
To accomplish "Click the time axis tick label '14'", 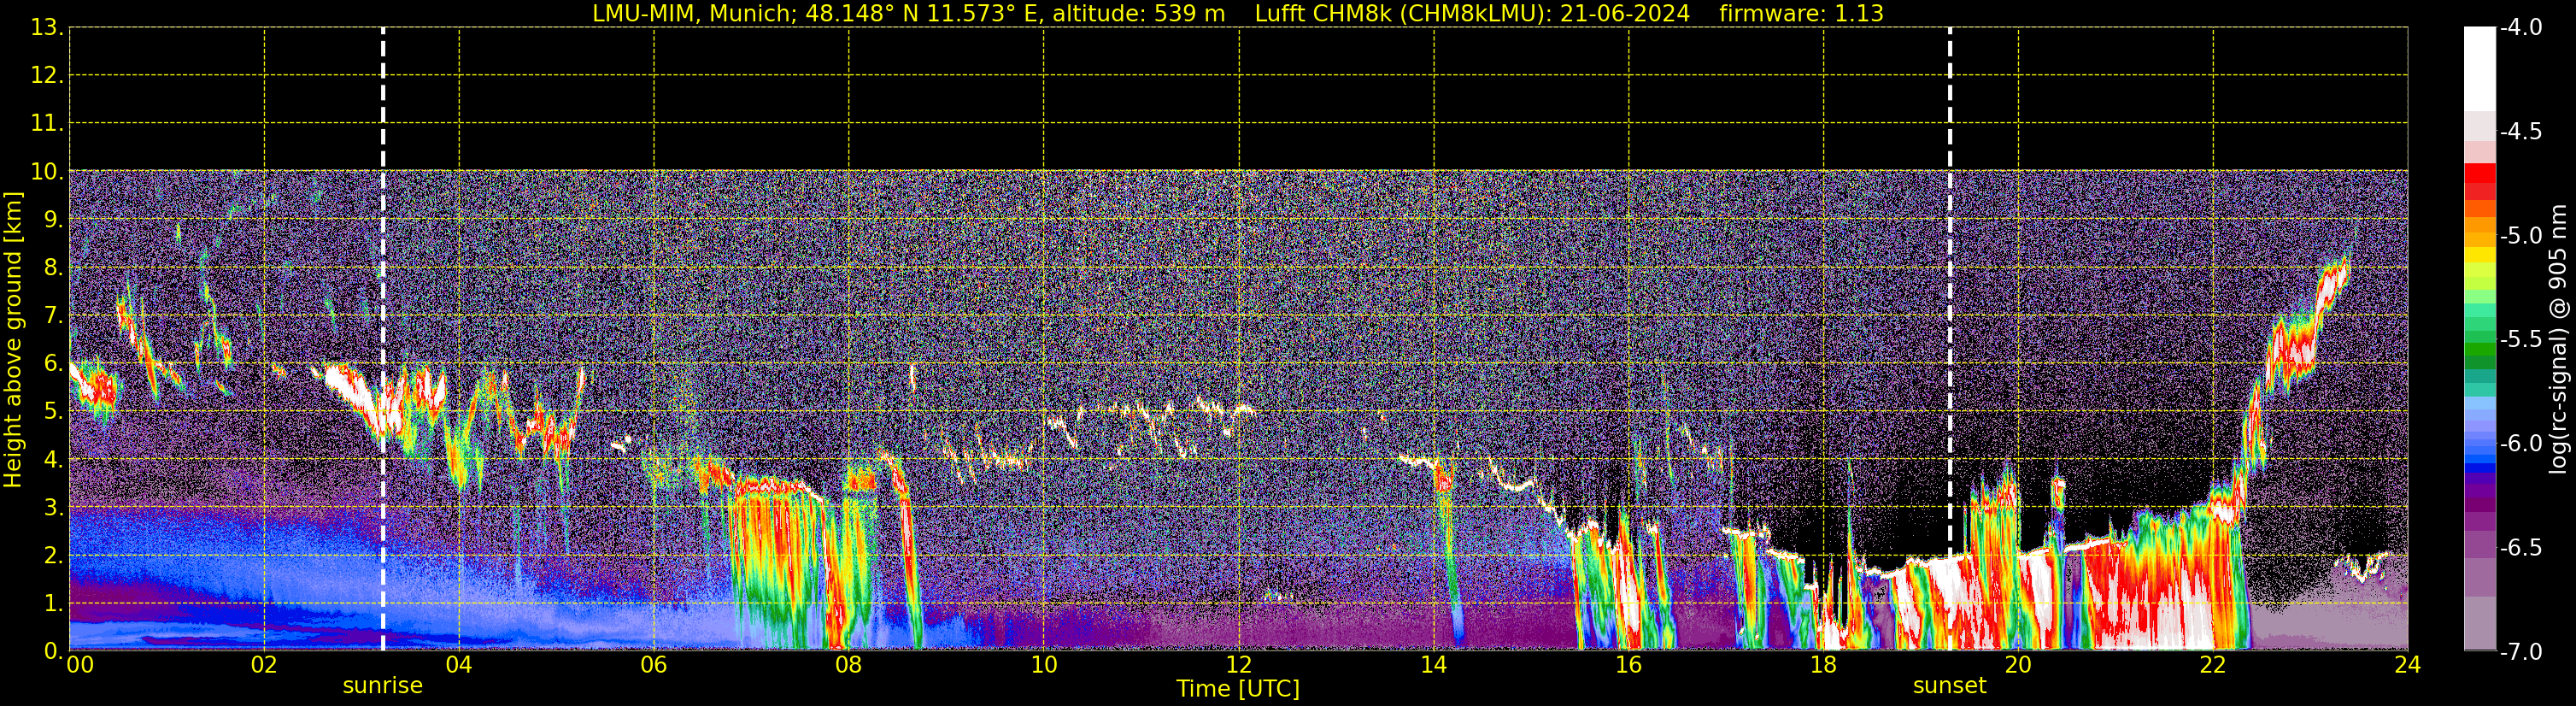I will [x=1434, y=665].
